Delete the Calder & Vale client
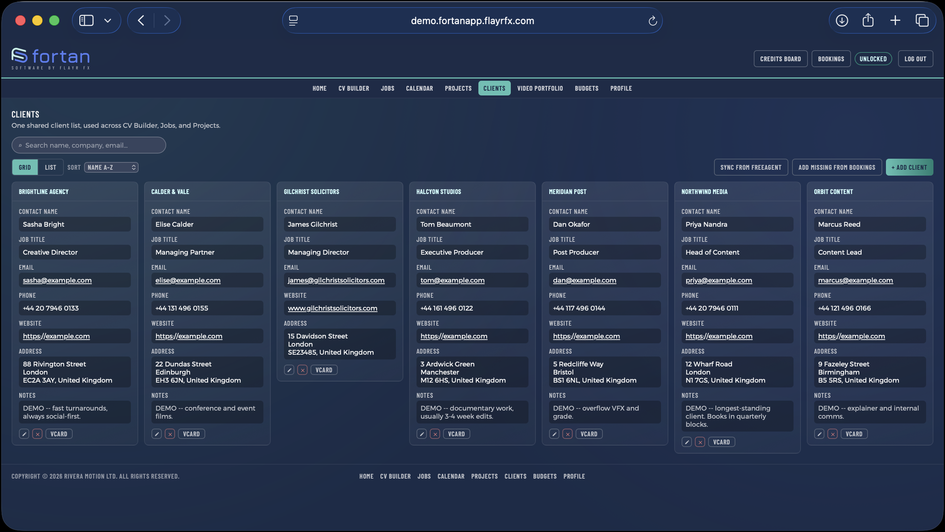Image resolution: width=945 pixels, height=532 pixels. pos(170,434)
